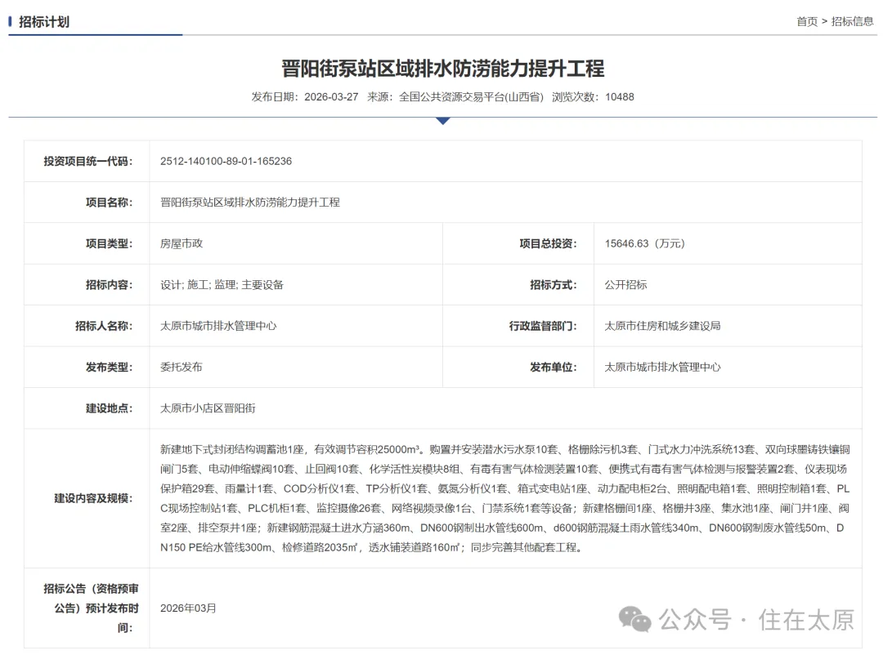Image resolution: width=883 pixels, height=655 pixels.
Task: Click the investment value 15646.63 (万元)
Action: (645, 243)
